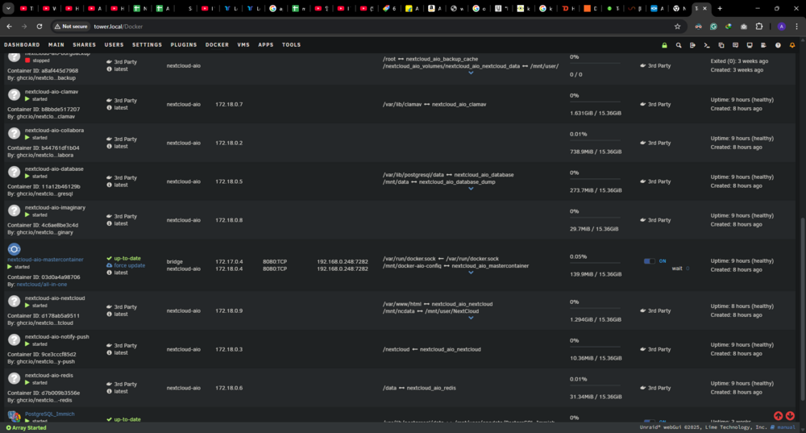The height and width of the screenshot is (433, 806).
Task: Expand volume mappings for nextcloud-aio-database
Action: point(471,189)
